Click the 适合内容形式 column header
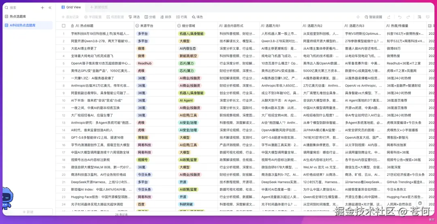The height and width of the screenshot is (224, 437). pos(239,25)
